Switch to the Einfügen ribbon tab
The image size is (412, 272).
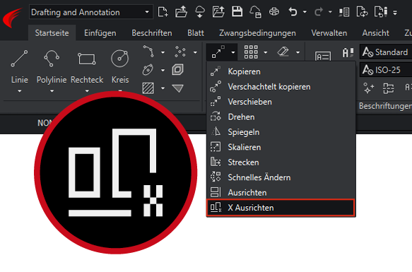tap(100, 33)
